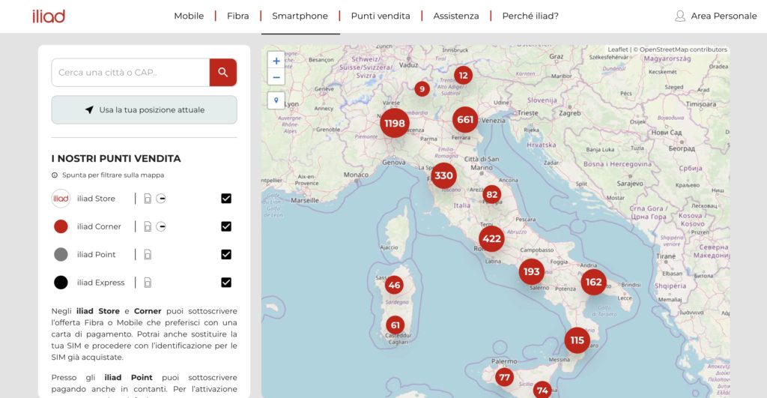
Task: Click round icon beside iliad Corner SIM
Action: 161,226
